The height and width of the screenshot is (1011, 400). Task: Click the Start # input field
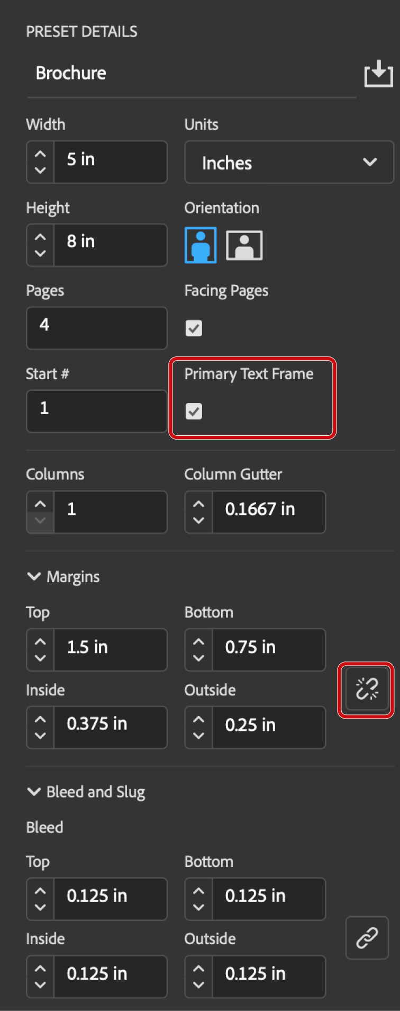pyautogui.click(x=97, y=411)
